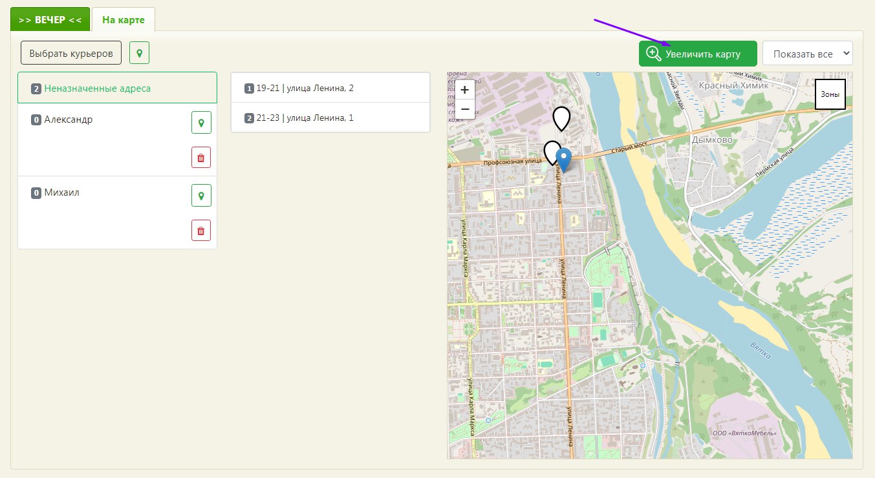Zoom in the map with plus button
The height and width of the screenshot is (478, 875).
(x=465, y=90)
